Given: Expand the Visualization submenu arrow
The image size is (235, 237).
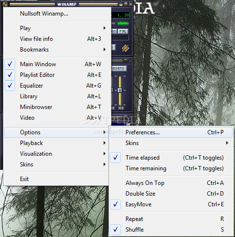Looking at the screenshot, I should [105, 154].
